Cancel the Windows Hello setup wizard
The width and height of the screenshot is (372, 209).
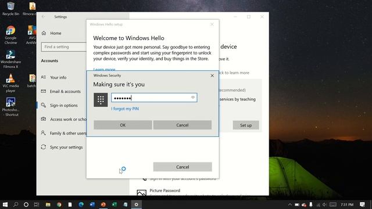point(183,167)
